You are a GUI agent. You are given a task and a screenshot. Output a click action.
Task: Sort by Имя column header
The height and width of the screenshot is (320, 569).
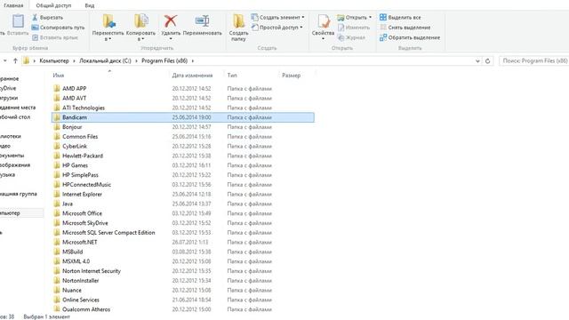59,76
